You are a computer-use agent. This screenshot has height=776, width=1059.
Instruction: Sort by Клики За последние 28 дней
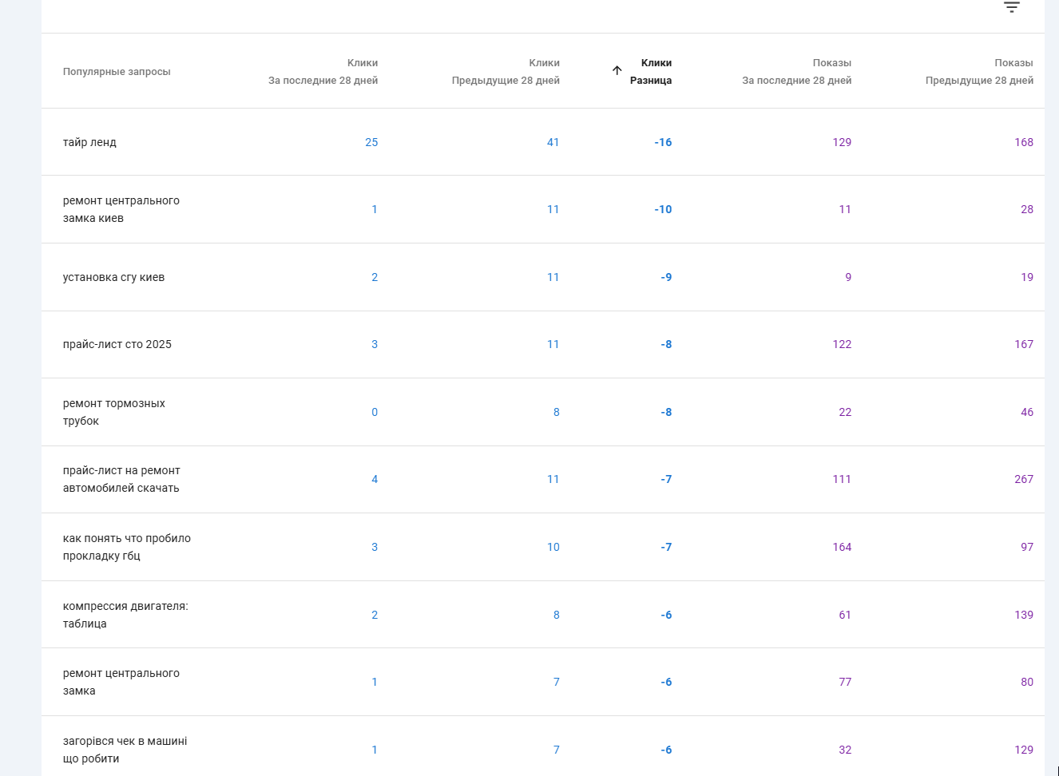(323, 71)
